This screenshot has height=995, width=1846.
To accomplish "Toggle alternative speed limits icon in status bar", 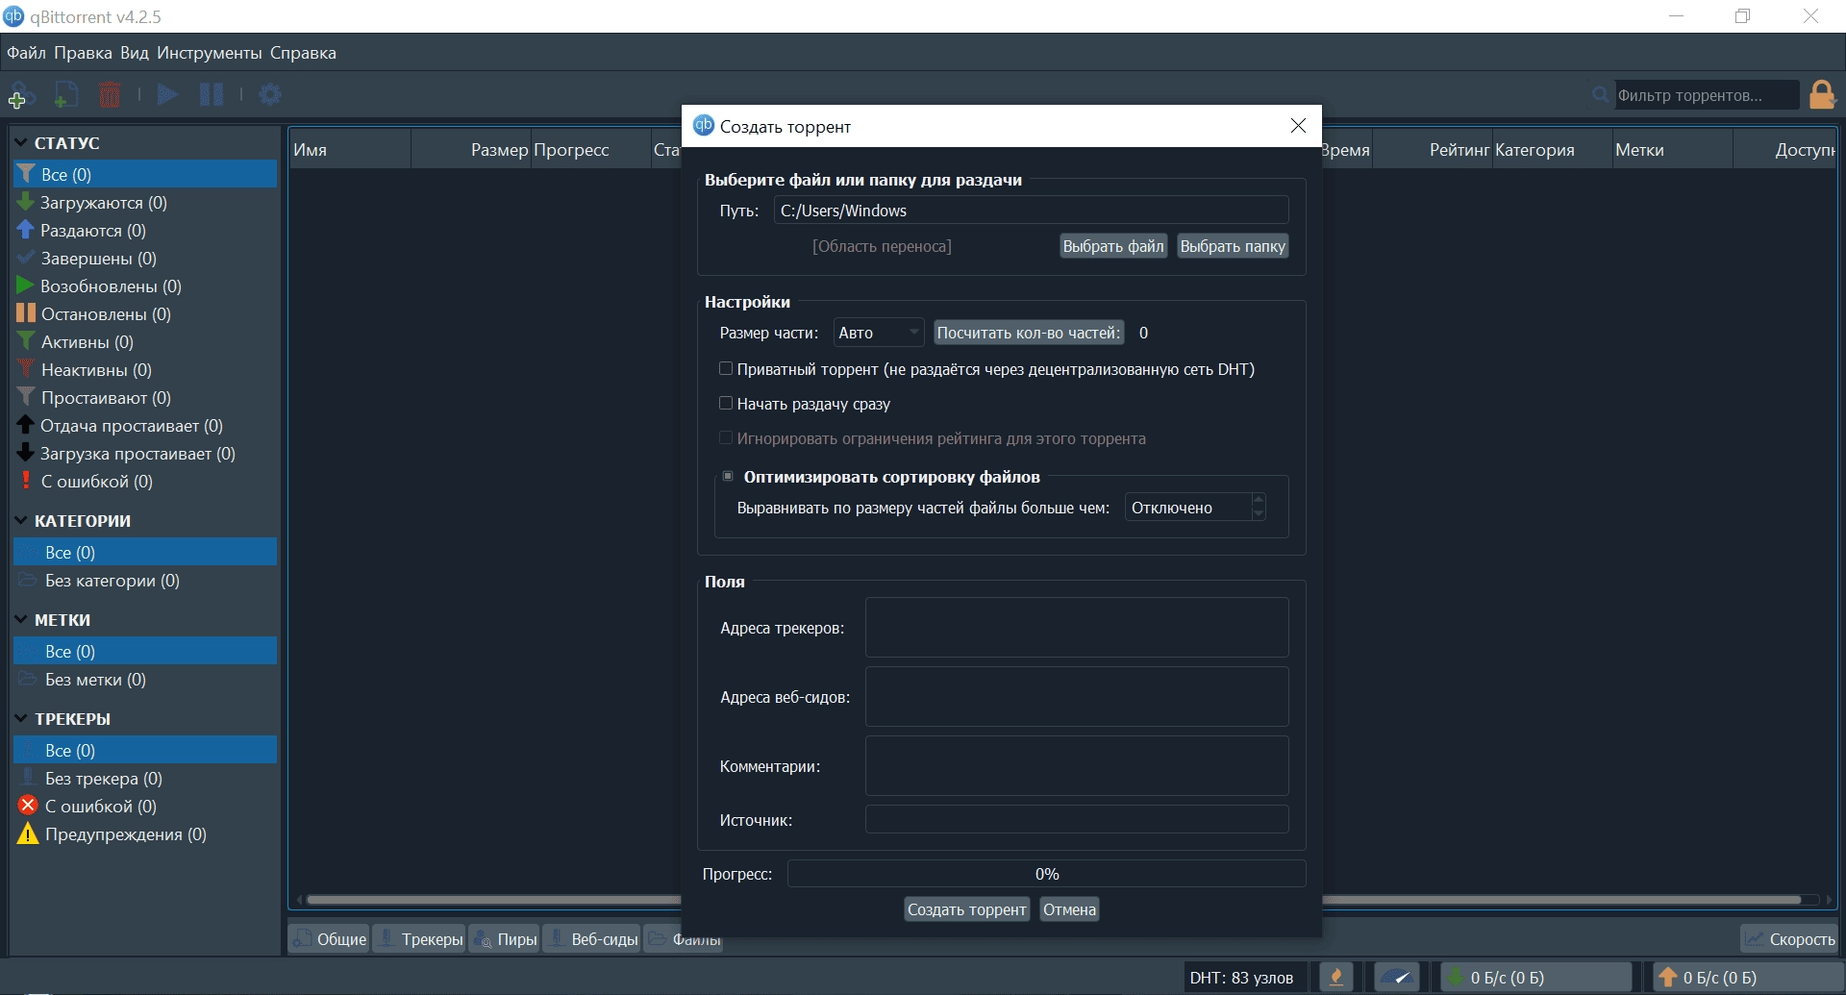I will point(1397,978).
